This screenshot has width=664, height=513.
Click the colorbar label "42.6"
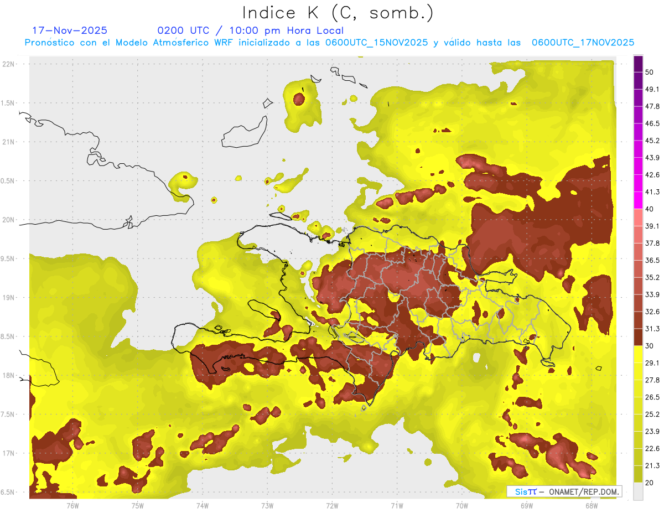click(652, 175)
